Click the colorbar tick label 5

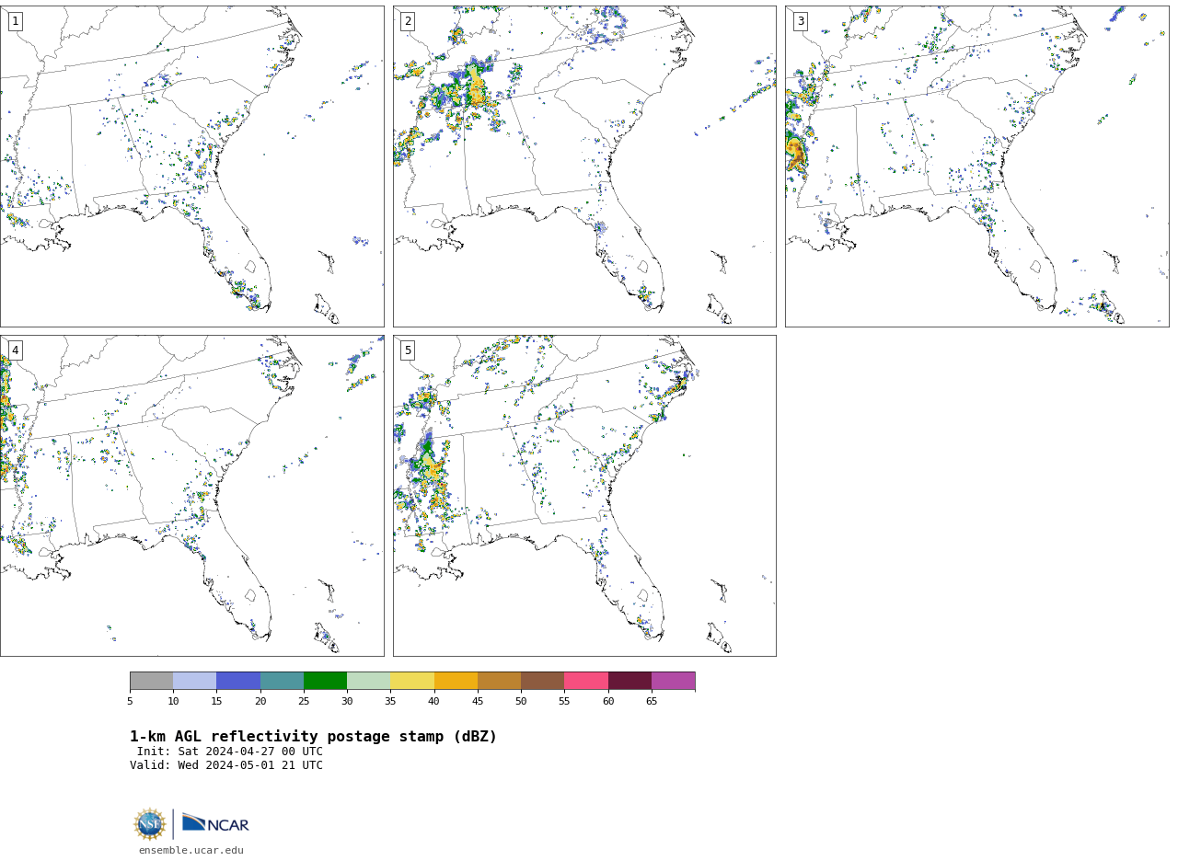130,701
